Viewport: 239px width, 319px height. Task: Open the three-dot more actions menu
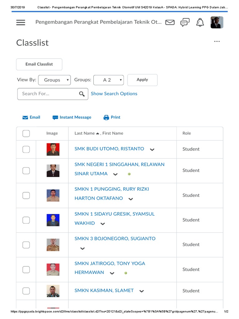(x=217, y=41)
